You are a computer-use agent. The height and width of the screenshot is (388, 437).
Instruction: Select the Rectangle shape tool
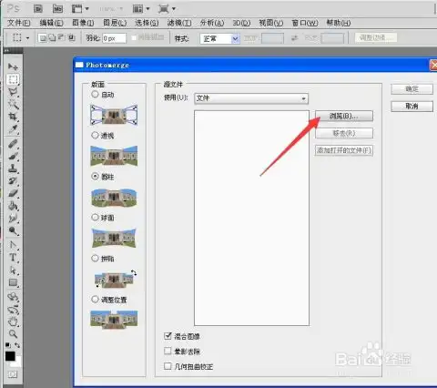pyautogui.click(x=13, y=282)
